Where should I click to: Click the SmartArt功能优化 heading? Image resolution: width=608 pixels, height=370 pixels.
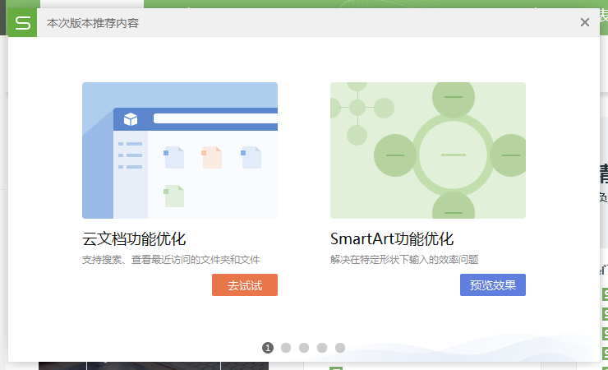392,239
